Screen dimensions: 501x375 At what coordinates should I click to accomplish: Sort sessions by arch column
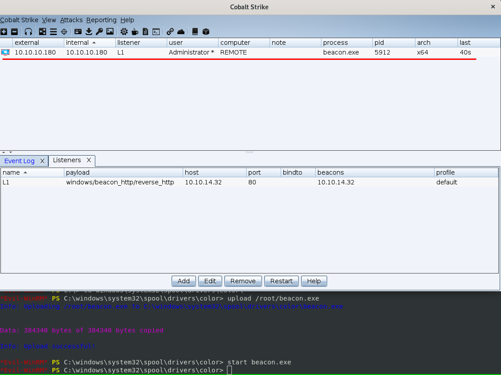point(436,43)
